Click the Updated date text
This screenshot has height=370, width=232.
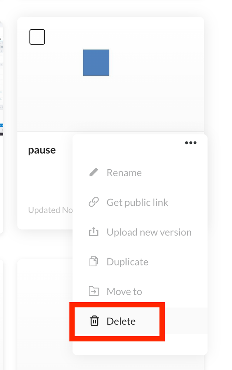50,210
